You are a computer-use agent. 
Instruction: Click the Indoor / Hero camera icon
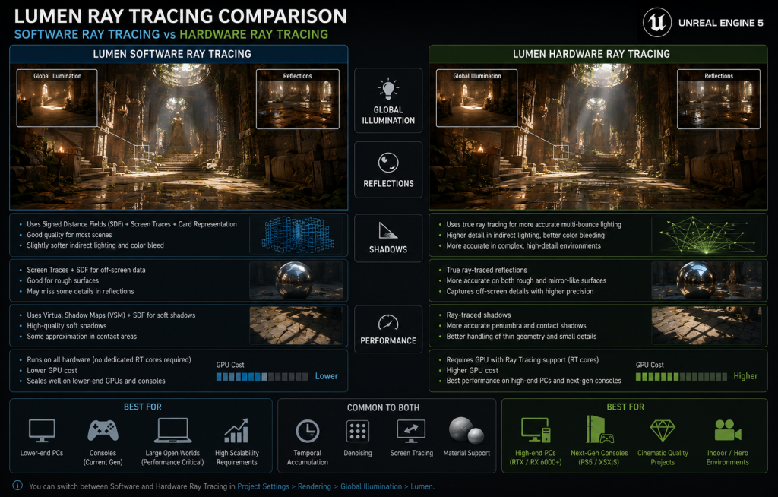[727, 430]
